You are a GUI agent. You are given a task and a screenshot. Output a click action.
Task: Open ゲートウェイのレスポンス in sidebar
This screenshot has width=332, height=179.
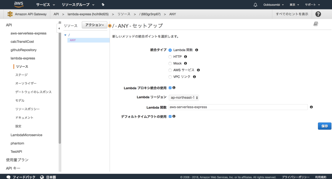[x=33, y=92]
